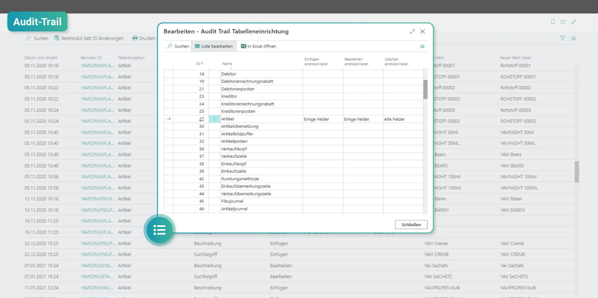The width and height of the screenshot is (598, 298).
Task: Select the Artikeljournal row
Action: [x=293, y=209]
